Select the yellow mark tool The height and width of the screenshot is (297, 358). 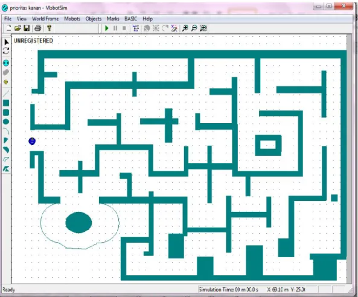coord(6,81)
